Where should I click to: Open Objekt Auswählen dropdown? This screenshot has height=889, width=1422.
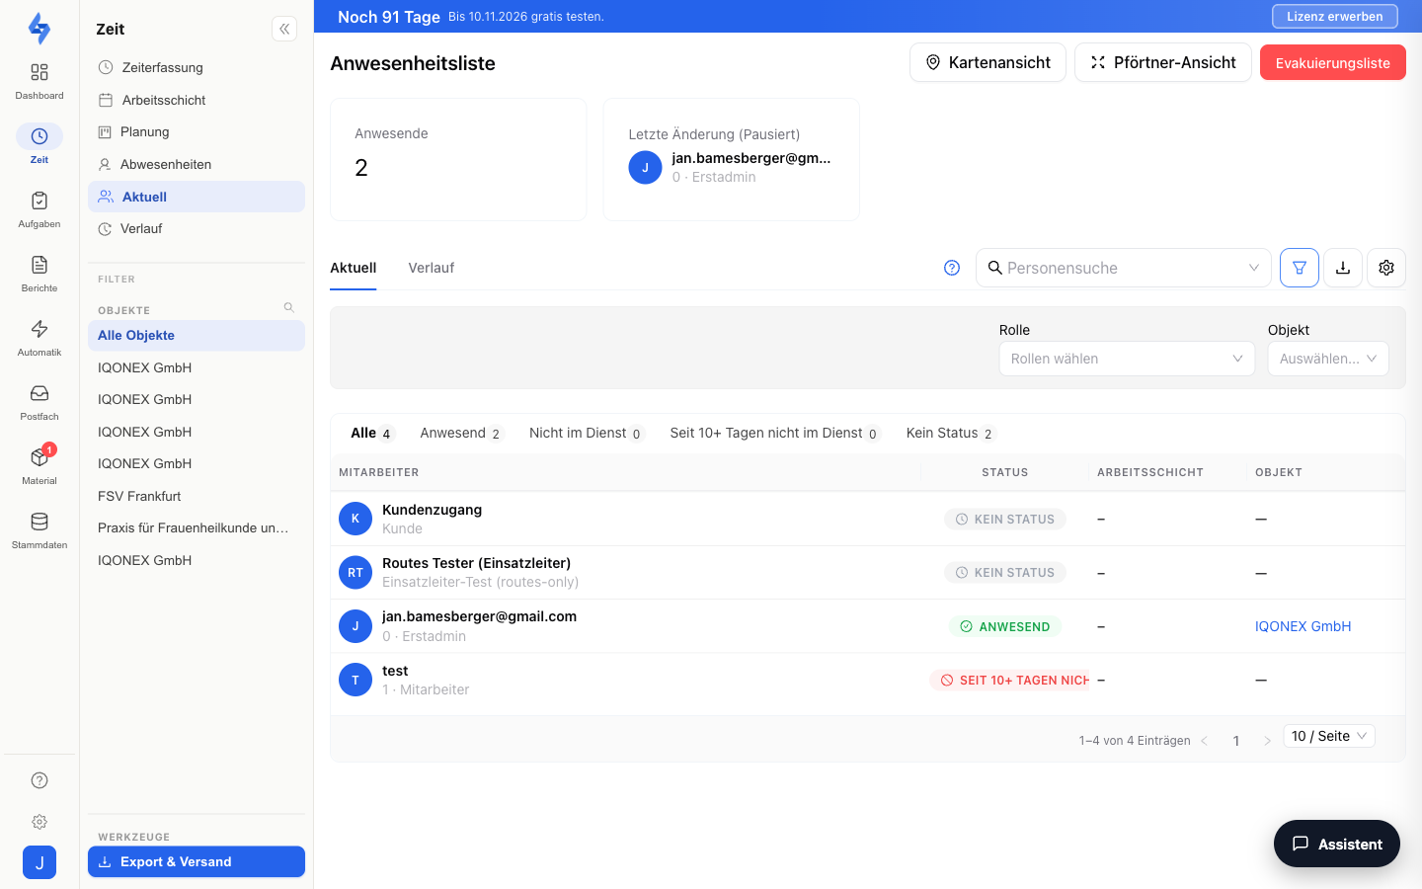[x=1328, y=359]
